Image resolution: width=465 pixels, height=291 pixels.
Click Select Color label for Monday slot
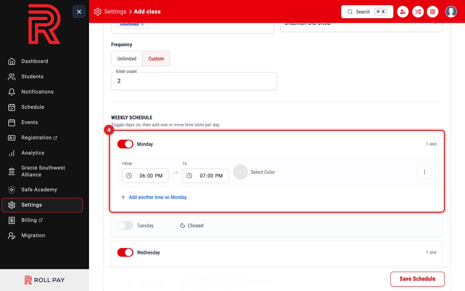click(x=263, y=172)
